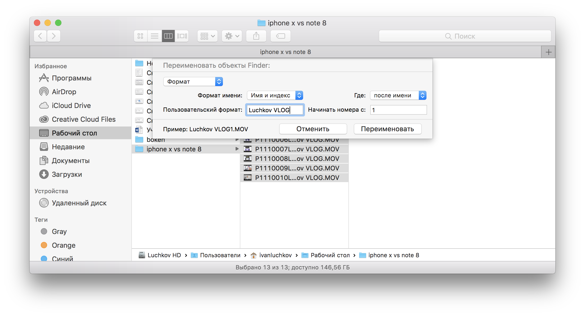Click Luchkov HD in the path bar

pos(160,255)
